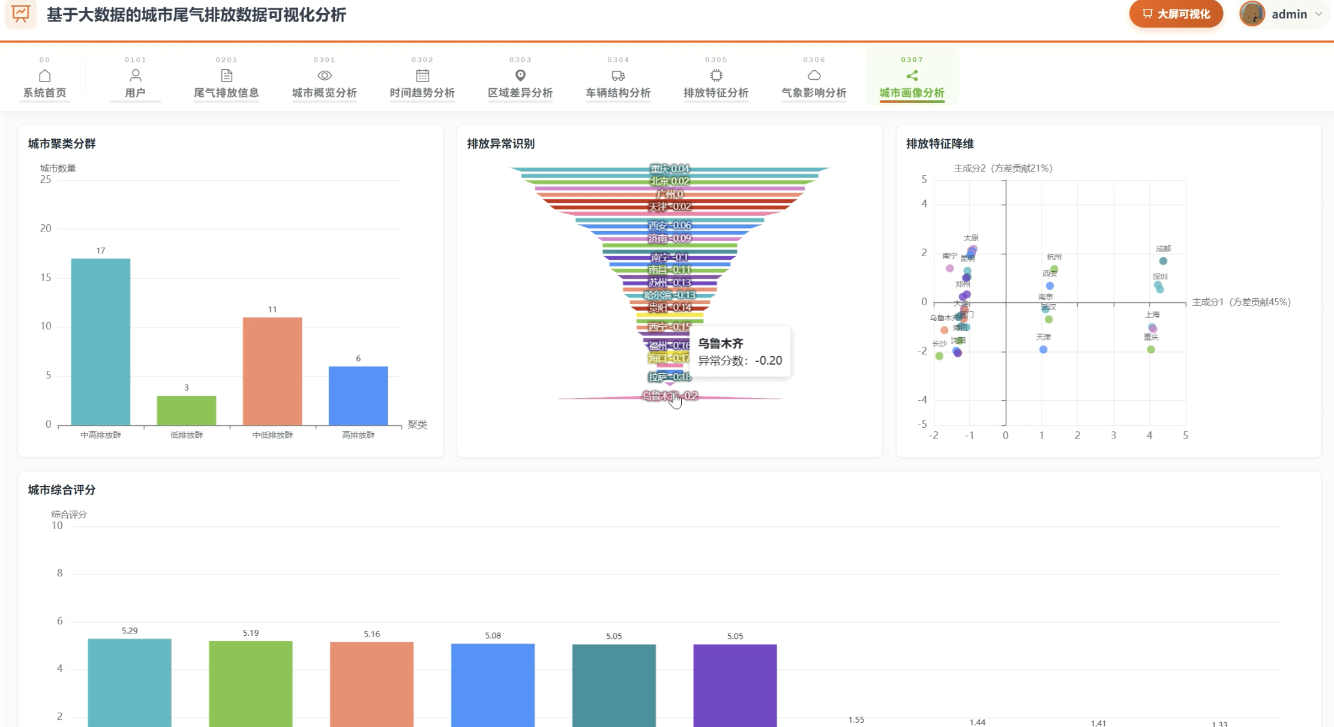
Task: Select 城市概览分析 tab
Action: click(x=325, y=93)
